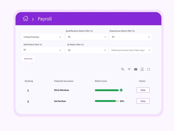Screen dimensions: 174x131
Task: View Alicia Mendoza details
Action: [x=143, y=90]
